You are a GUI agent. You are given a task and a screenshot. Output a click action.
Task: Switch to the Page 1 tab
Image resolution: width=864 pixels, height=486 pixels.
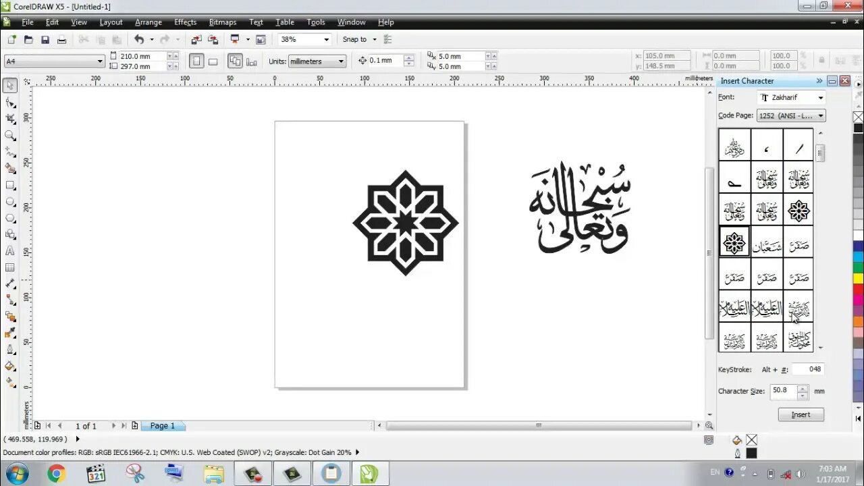162,426
